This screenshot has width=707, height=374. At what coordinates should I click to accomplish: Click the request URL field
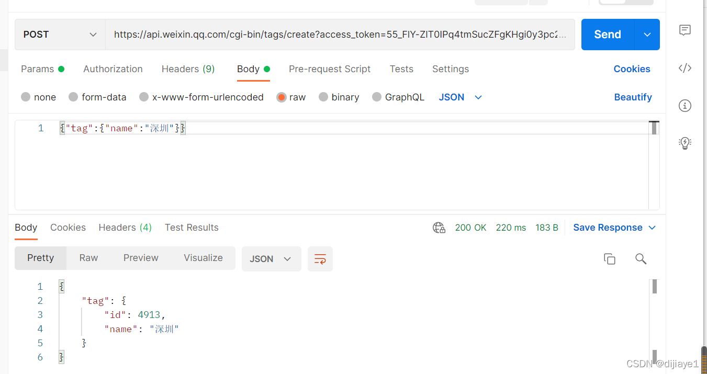click(x=340, y=35)
